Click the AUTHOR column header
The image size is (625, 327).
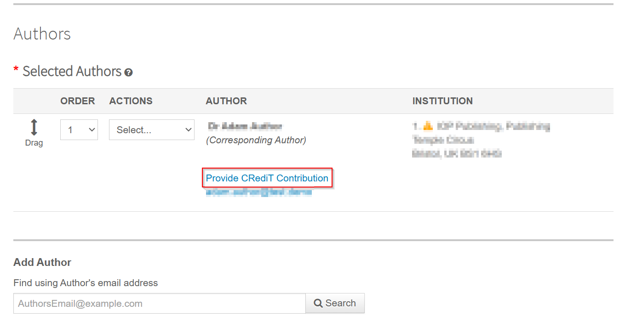coord(226,101)
